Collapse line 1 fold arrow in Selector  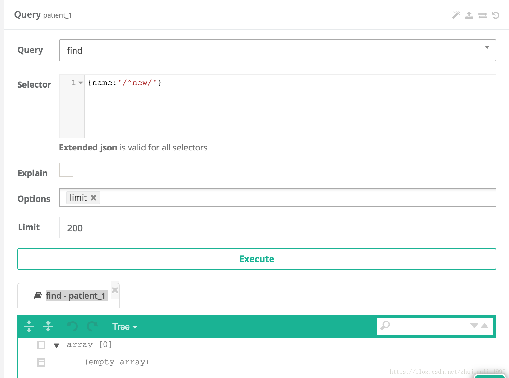click(81, 83)
